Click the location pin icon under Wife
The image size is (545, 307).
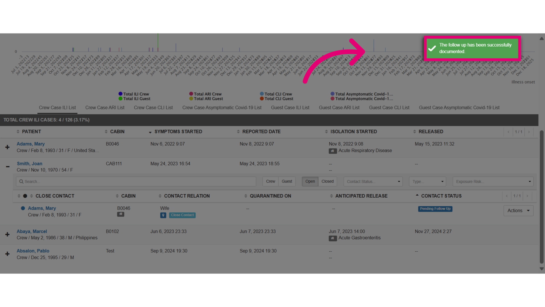(x=163, y=215)
